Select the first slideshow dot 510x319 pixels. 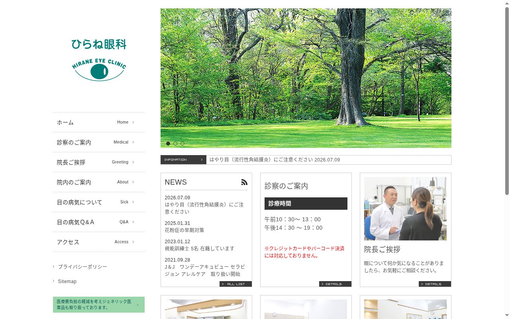tap(168, 144)
